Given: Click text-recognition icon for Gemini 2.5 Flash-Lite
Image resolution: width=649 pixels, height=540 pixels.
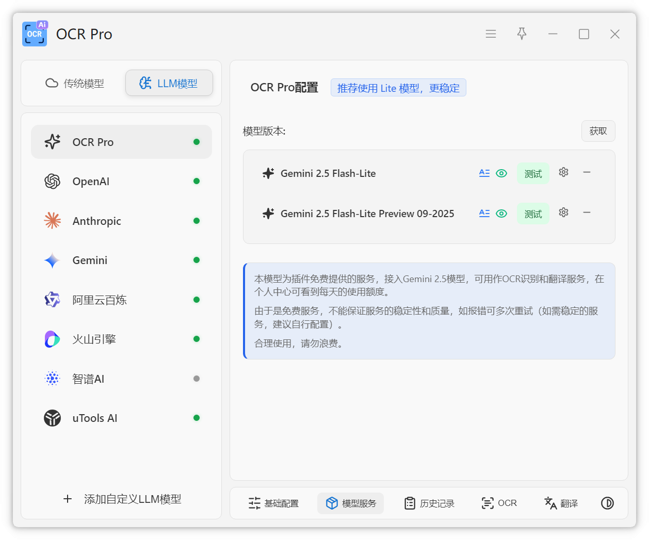Looking at the screenshot, I should click(484, 173).
